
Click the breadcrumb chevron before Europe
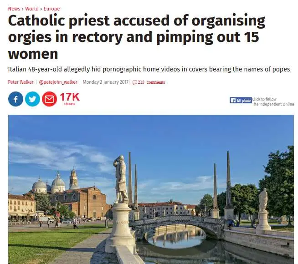pos(41,9)
